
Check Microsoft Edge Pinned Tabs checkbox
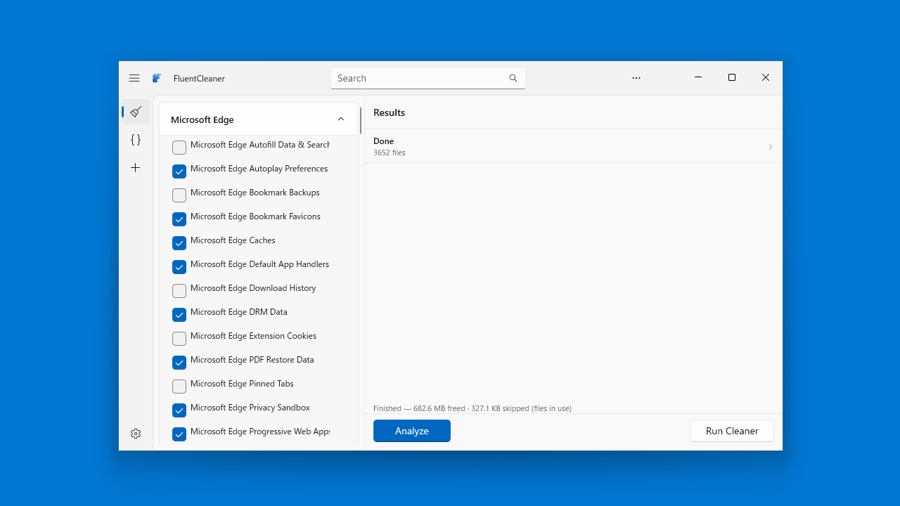(x=179, y=386)
